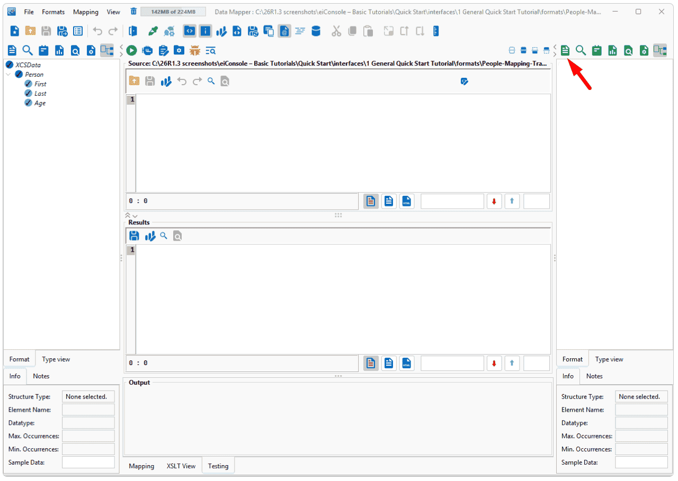Open the left panel Notes tab
This screenshot has height=481, width=678.
[x=41, y=376]
